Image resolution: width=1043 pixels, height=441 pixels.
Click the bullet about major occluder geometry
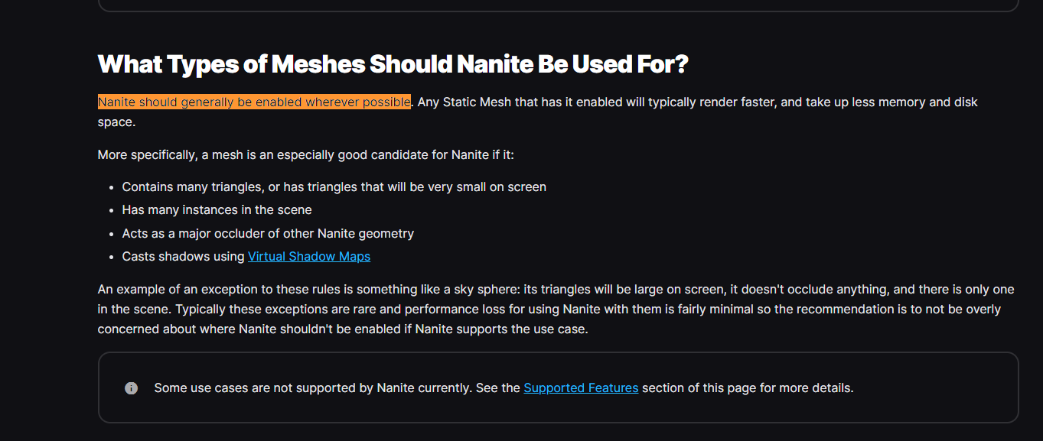point(268,233)
